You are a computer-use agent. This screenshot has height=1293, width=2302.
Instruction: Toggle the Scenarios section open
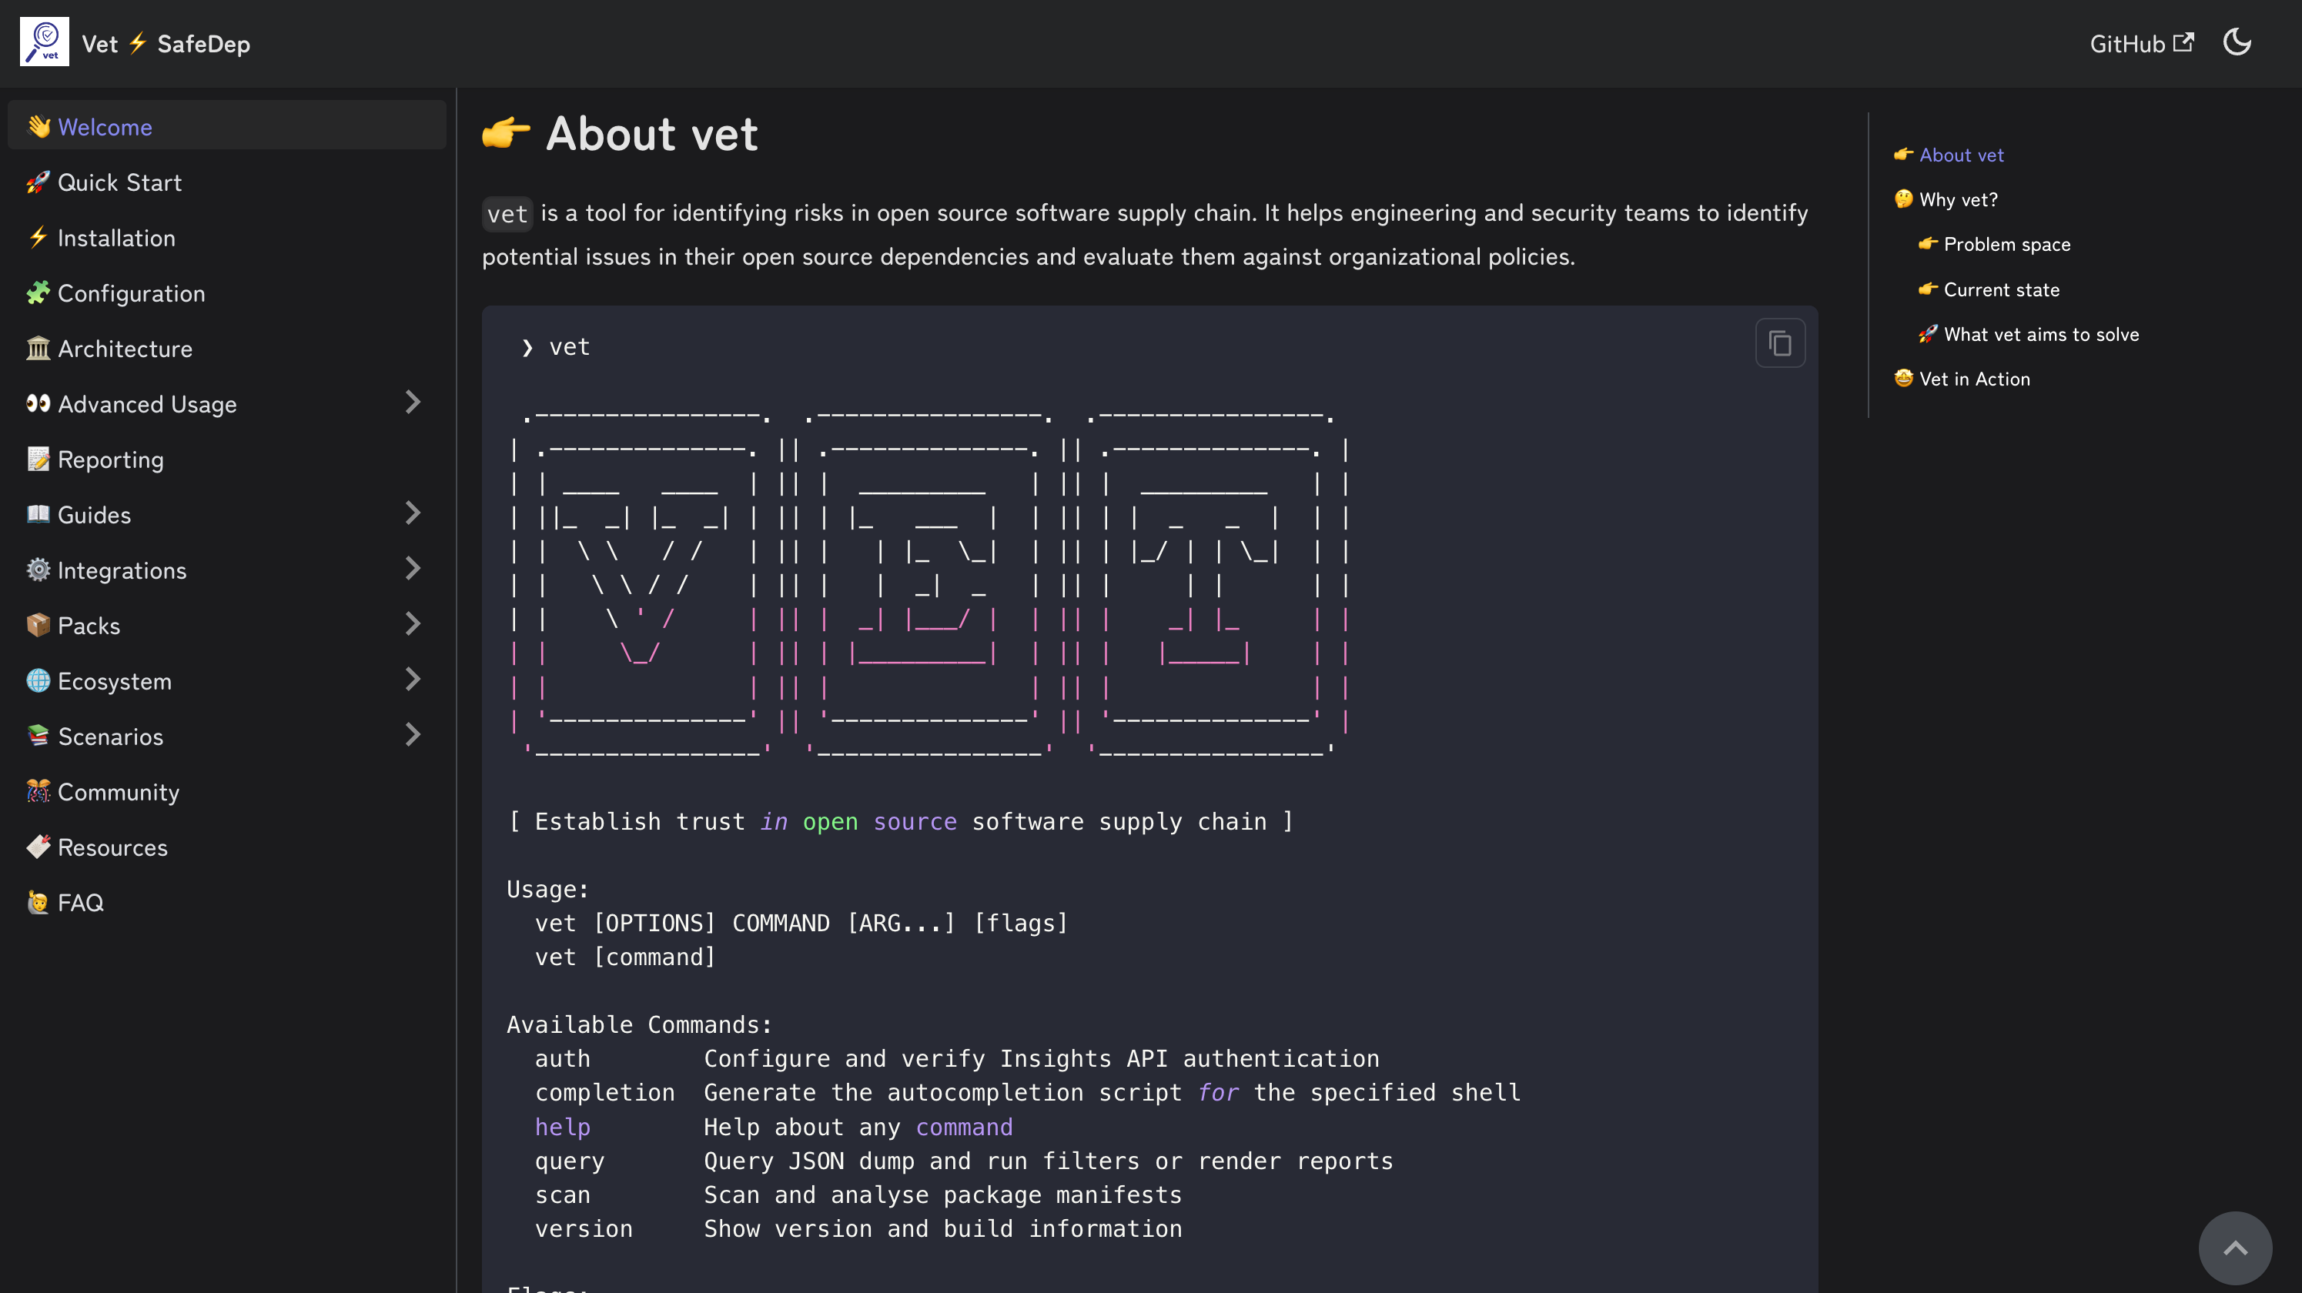[413, 734]
